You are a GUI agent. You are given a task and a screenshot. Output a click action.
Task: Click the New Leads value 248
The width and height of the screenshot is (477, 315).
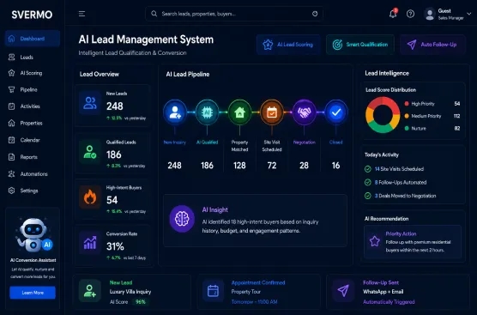click(x=115, y=106)
